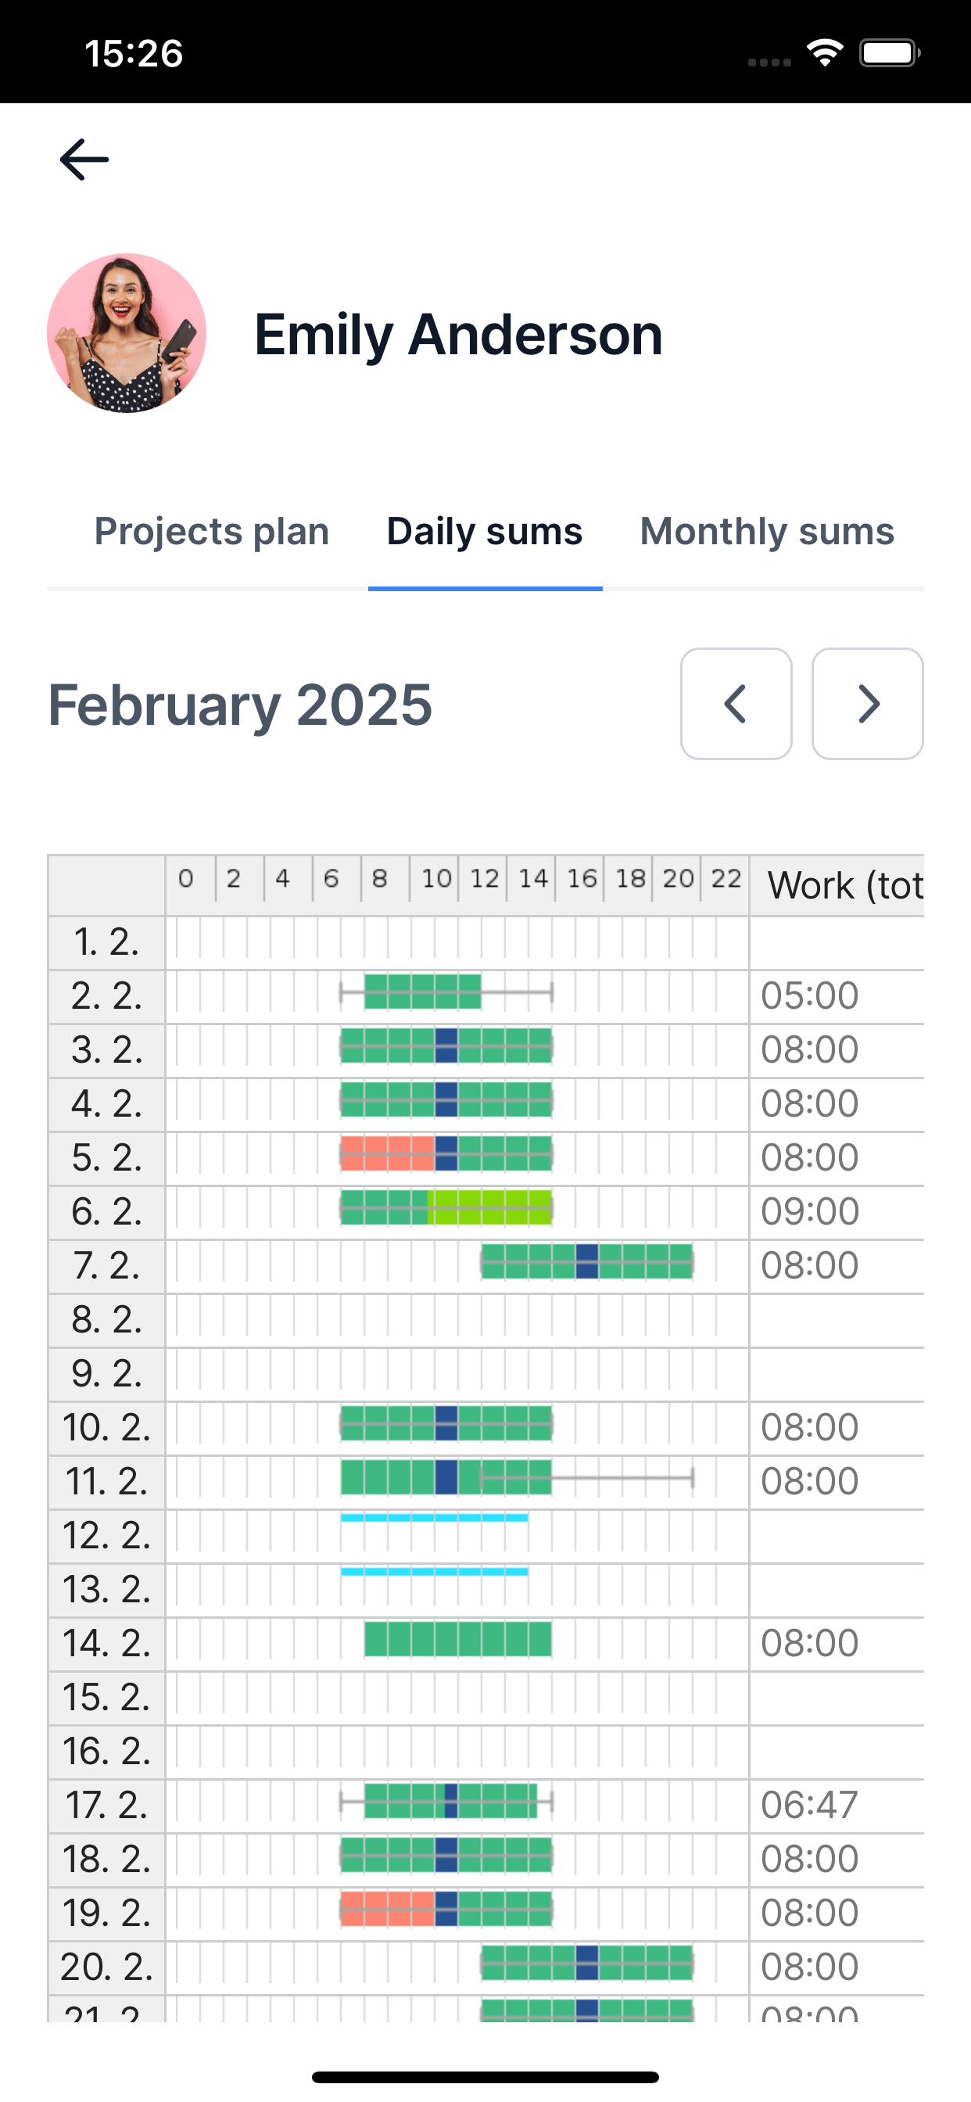
Task: Open Emily Anderson's profile photo
Action: [x=127, y=333]
